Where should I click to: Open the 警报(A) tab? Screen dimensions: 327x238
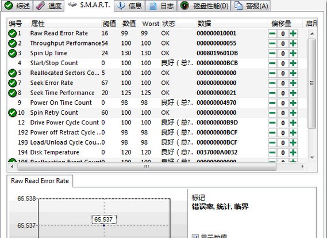coord(251,6)
